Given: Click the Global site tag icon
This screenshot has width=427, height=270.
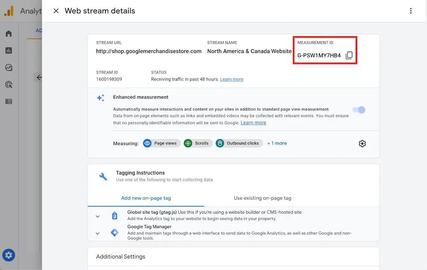Looking at the screenshot, I should [x=114, y=216].
